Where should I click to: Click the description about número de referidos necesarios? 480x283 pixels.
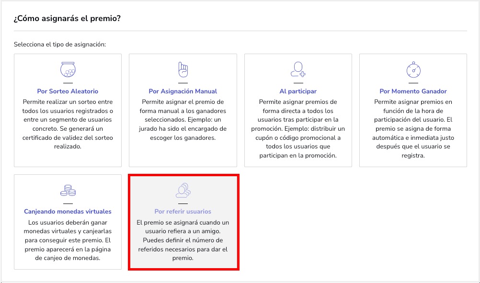(x=183, y=240)
